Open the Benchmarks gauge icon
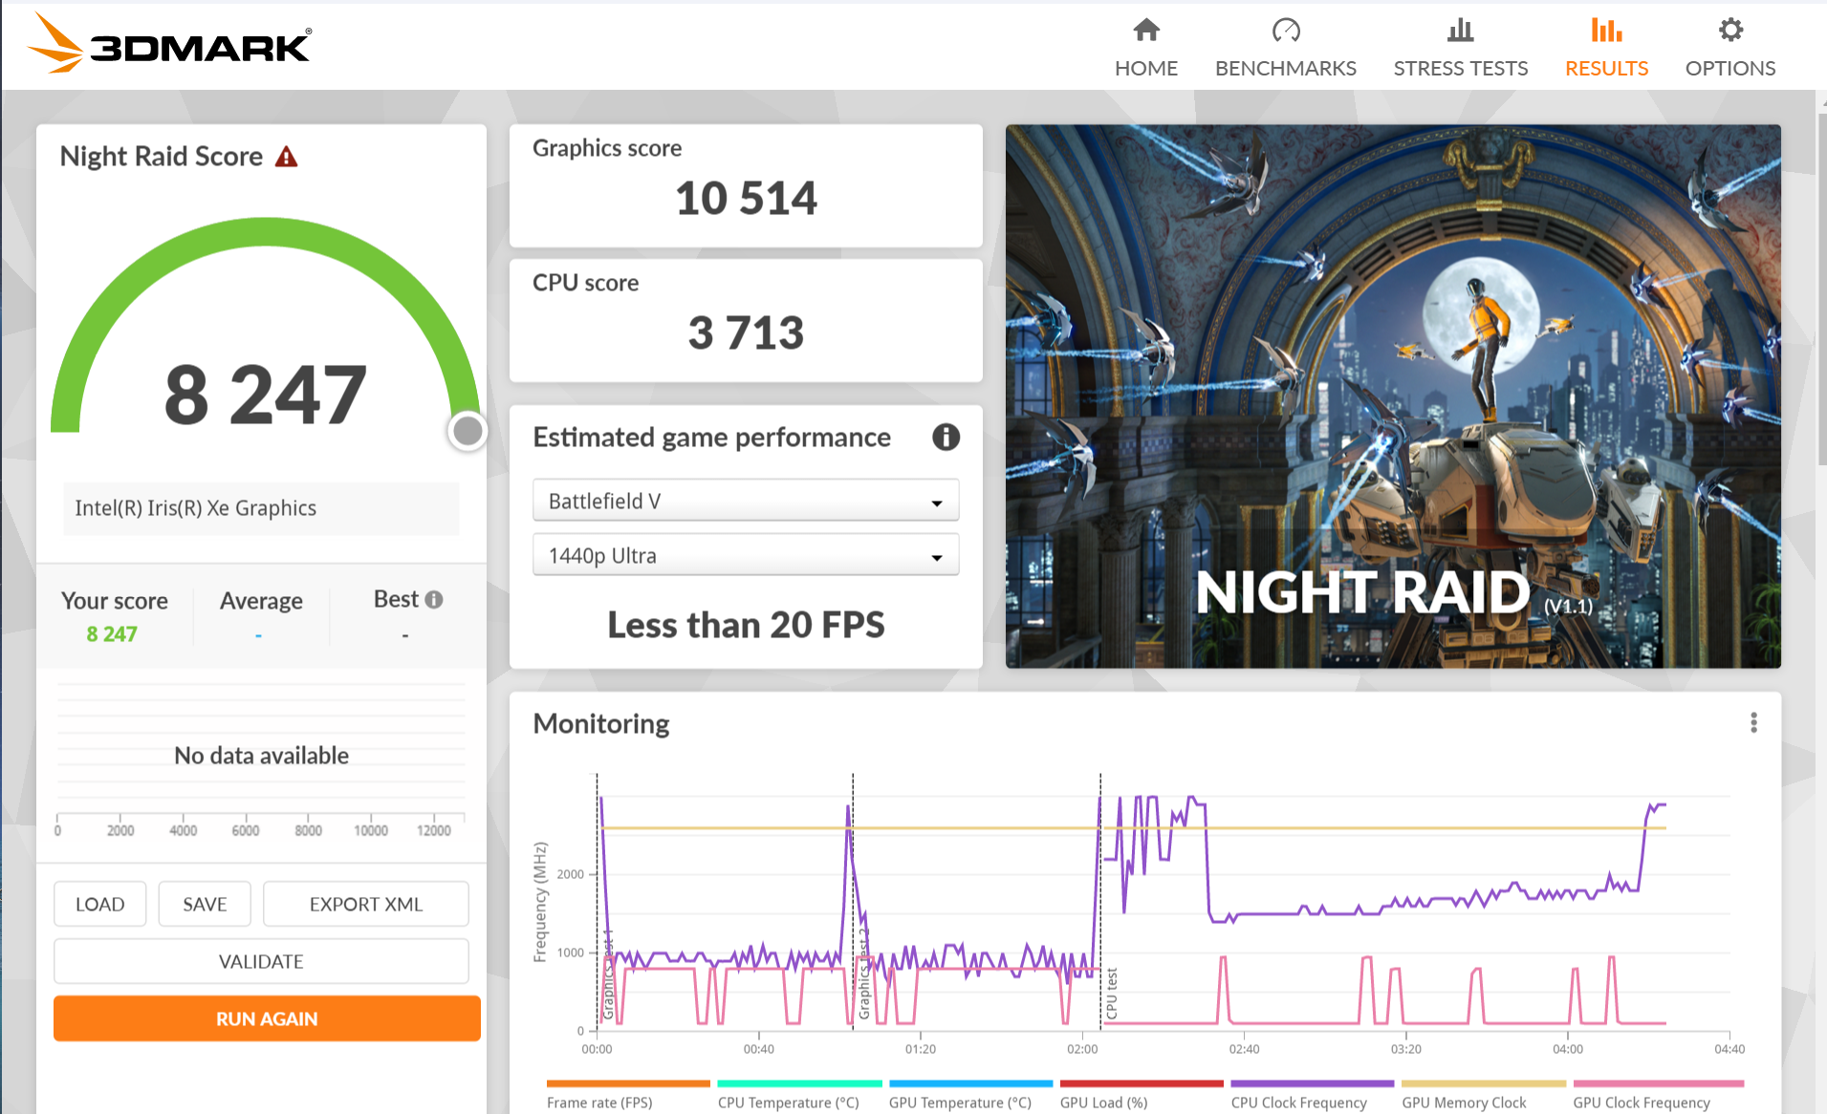 tap(1286, 30)
